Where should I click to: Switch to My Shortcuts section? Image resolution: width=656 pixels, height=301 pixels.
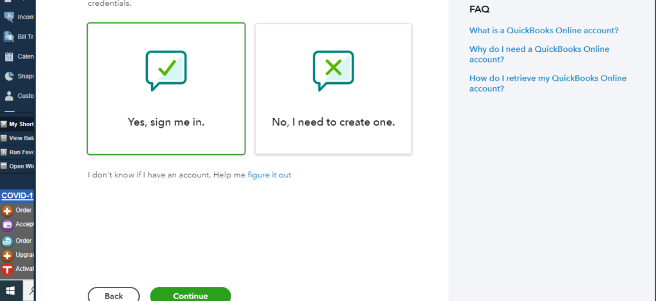(17, 124)
